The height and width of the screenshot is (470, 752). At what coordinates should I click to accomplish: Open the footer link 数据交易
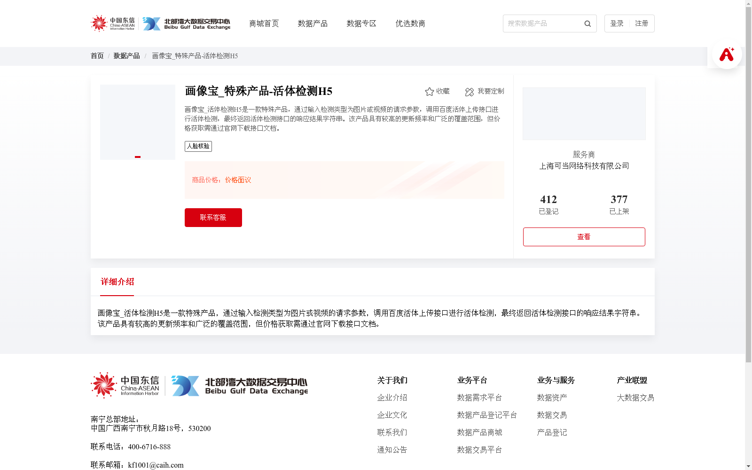552,415
